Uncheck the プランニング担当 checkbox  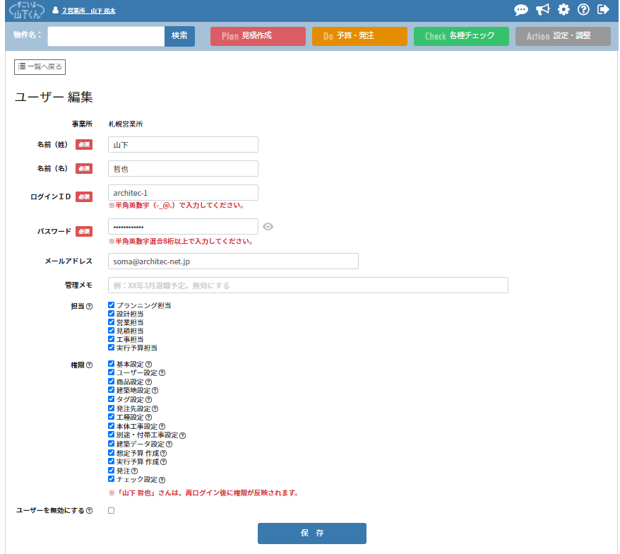[x=112, y=305]
